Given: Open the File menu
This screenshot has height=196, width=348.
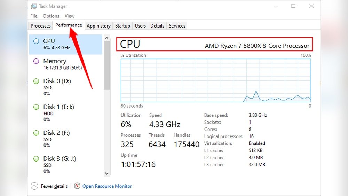Looking at the screenshot, I should point(34,16).
